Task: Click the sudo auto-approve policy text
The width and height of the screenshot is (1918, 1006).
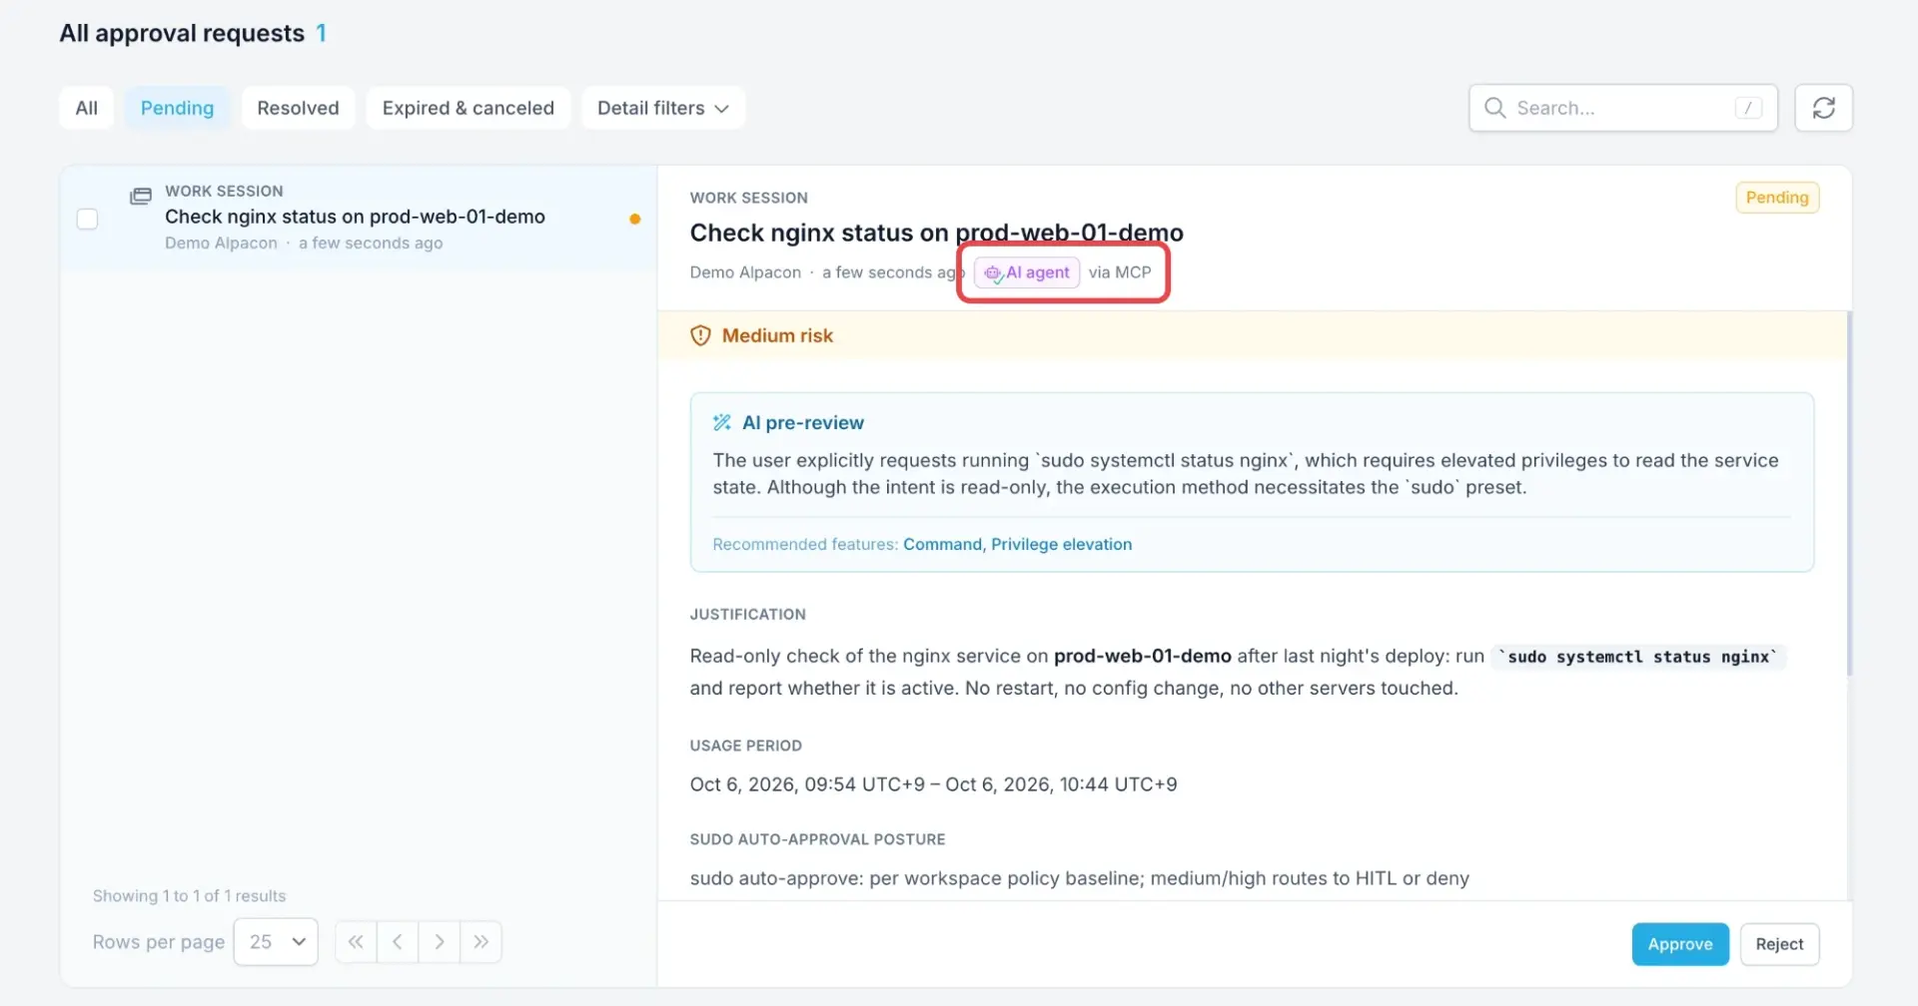Action: pyautogui.click(x=1079, y=878)
